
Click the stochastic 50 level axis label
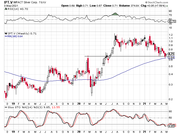coord(170,118)
